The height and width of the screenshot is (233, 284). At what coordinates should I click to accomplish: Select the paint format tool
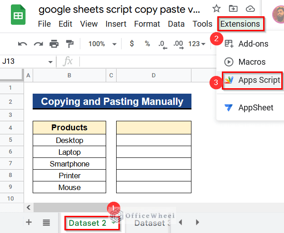click(70, 44)
